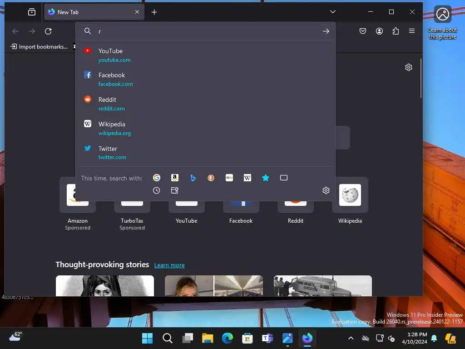Click the page vertical scrollbar
Viewport: 465px width, 349px height.
click(x=421, y=79)
